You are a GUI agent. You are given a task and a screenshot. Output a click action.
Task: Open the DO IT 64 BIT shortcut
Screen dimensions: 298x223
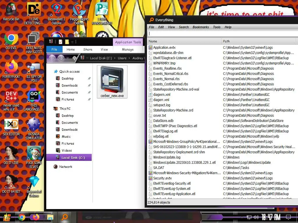11,184
